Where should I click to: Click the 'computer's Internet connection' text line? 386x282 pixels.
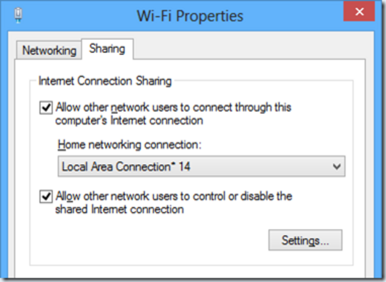pyautogui.click(x=129, y=121)
